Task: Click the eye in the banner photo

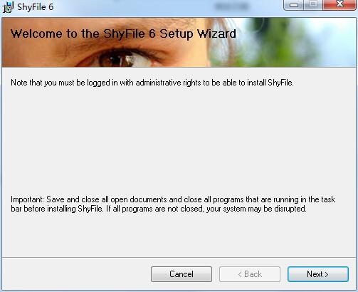Action: pos(125,58)
